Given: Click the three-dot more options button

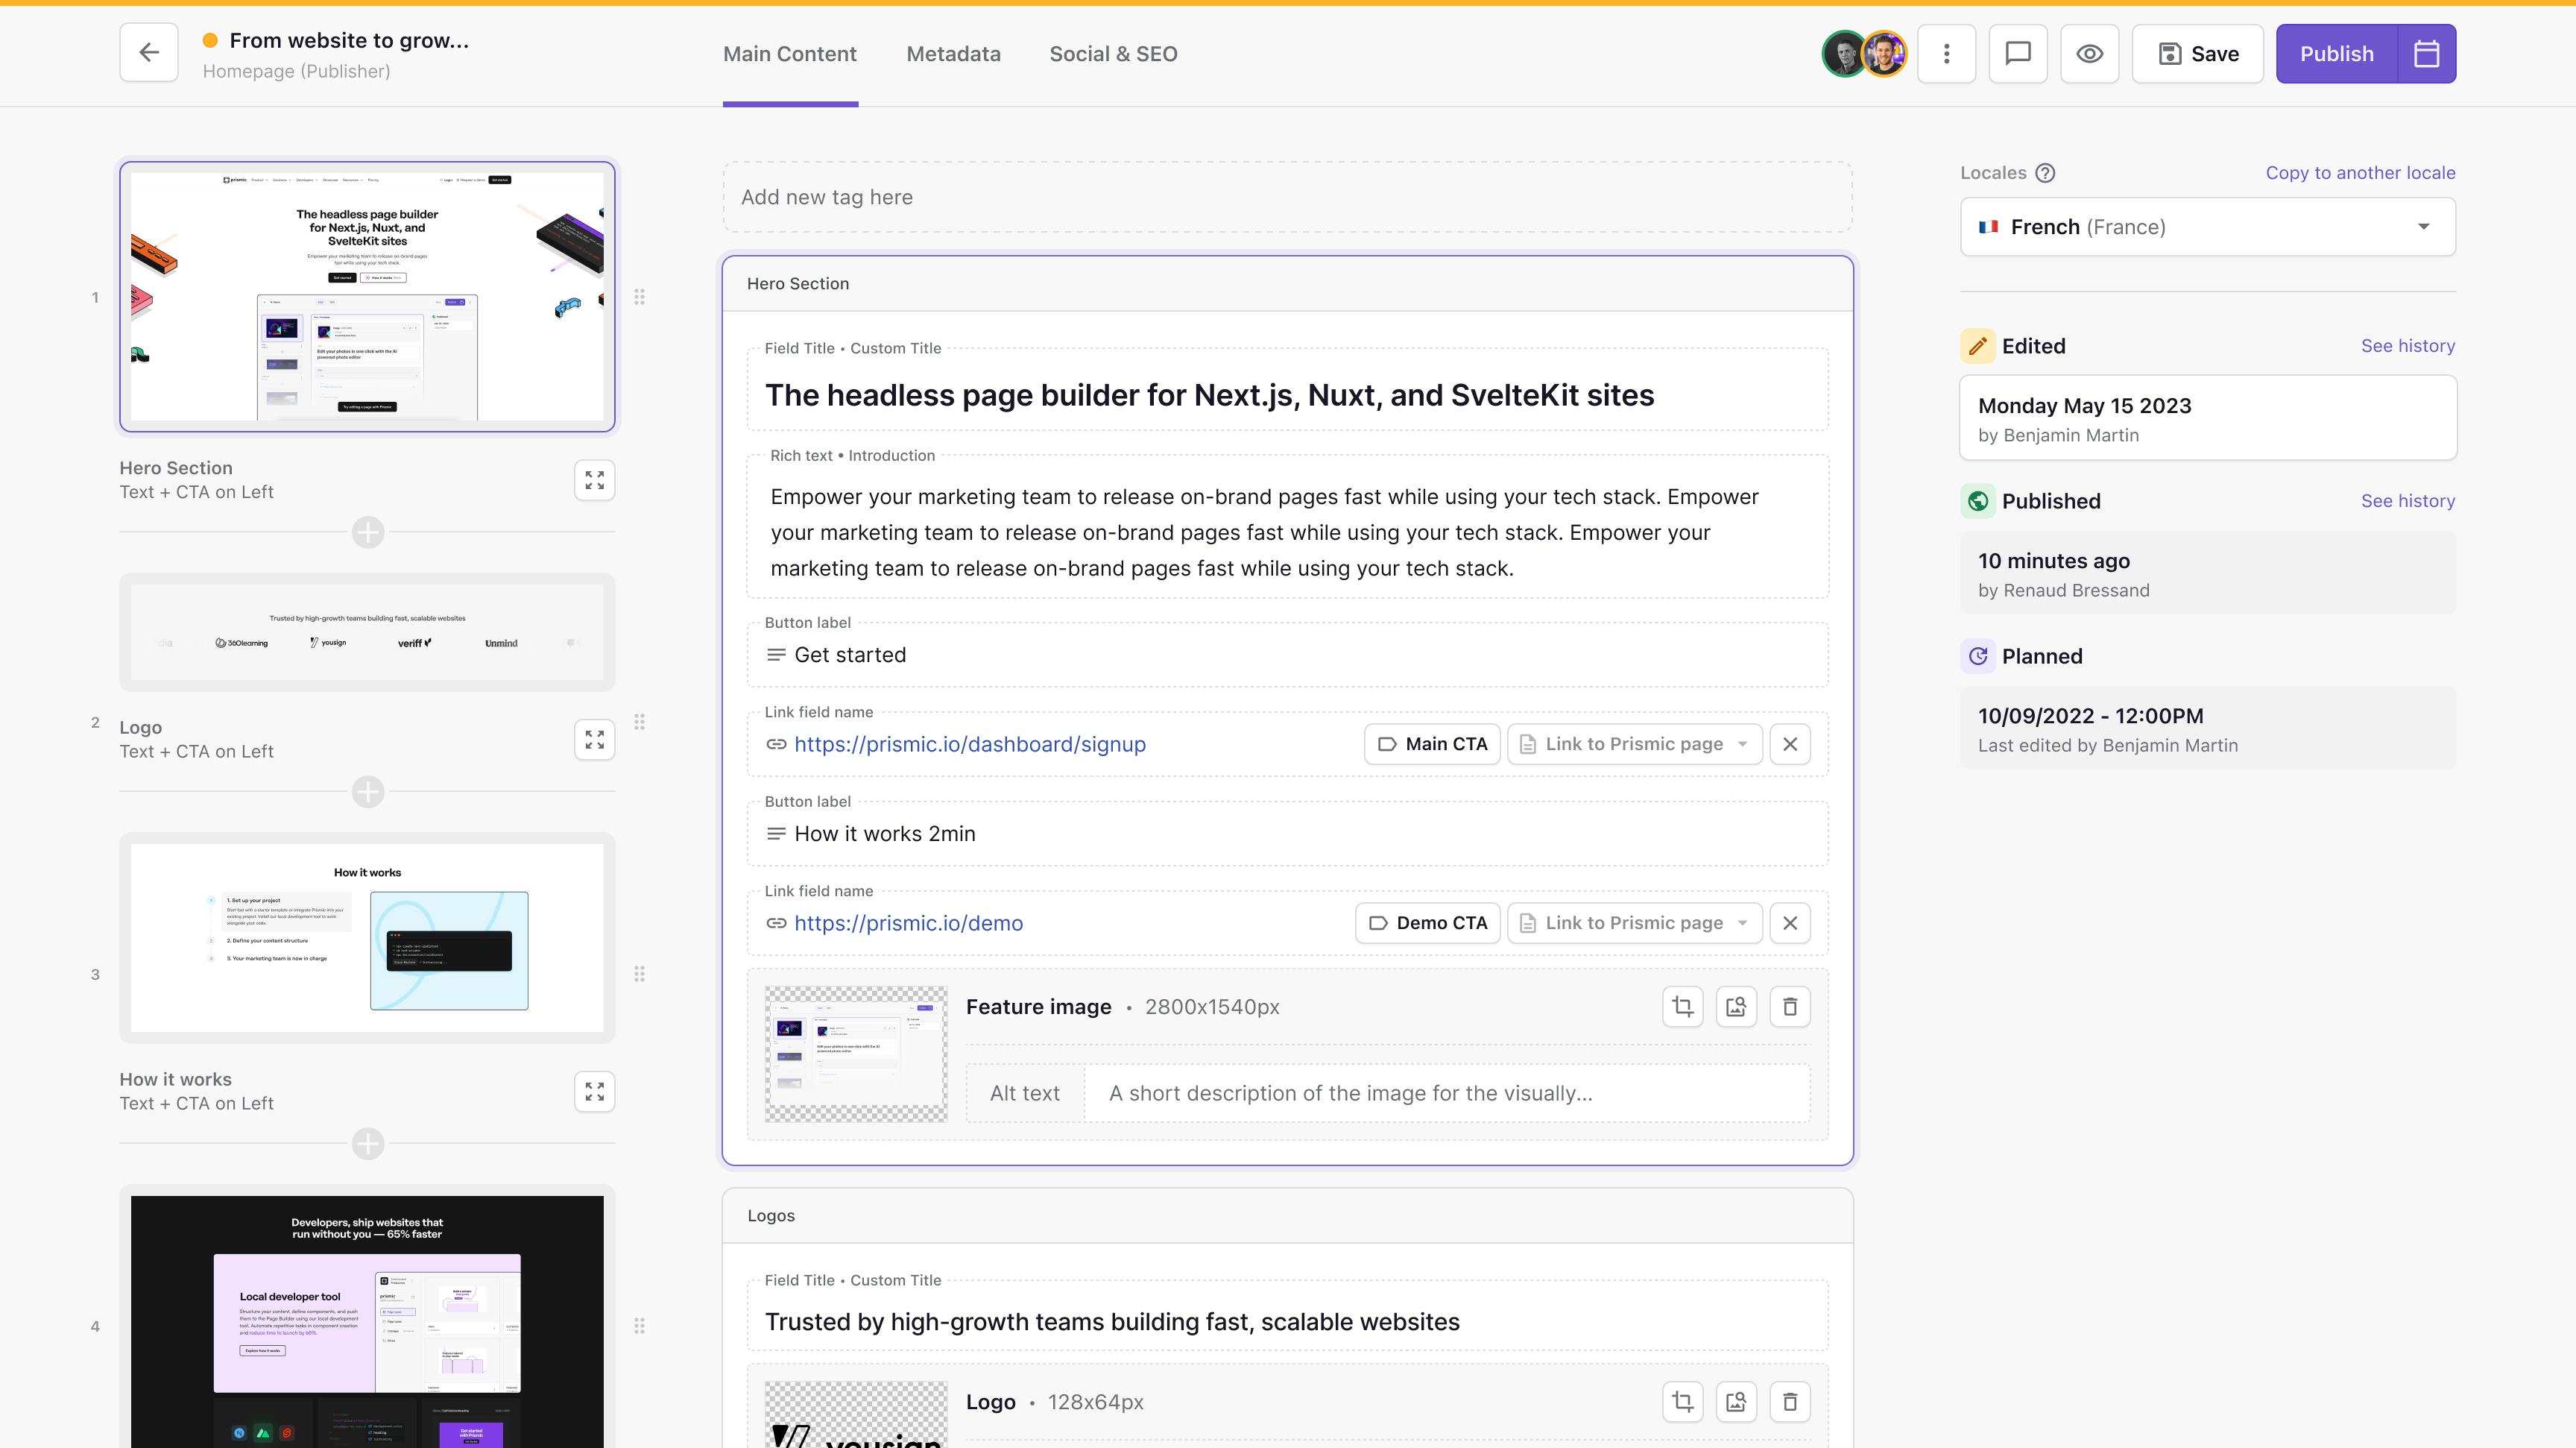Looking at the screenshot, I should click(1946, 53).
